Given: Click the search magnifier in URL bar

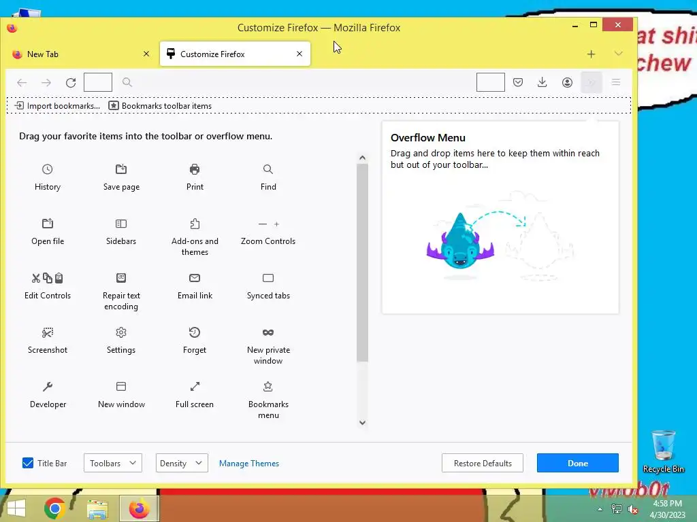Looking at the screenshot, I should click(127, 82).
